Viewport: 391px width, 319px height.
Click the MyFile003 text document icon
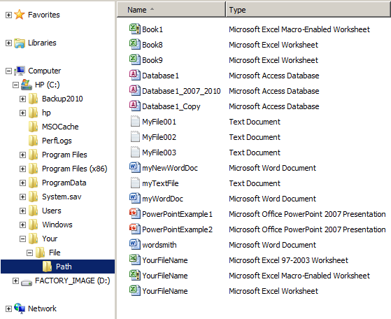click(135, 152)
